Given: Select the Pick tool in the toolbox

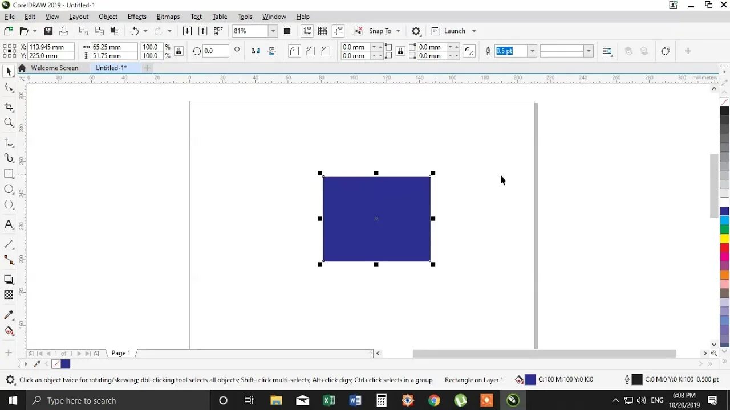Looking at the screenshot, I should coord(9,72).
